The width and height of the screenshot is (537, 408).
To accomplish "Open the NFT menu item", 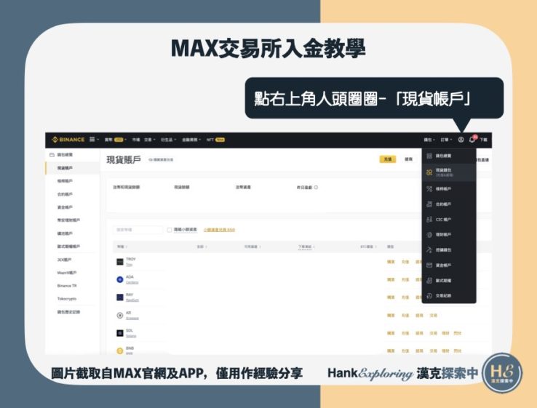I will 215,140.
